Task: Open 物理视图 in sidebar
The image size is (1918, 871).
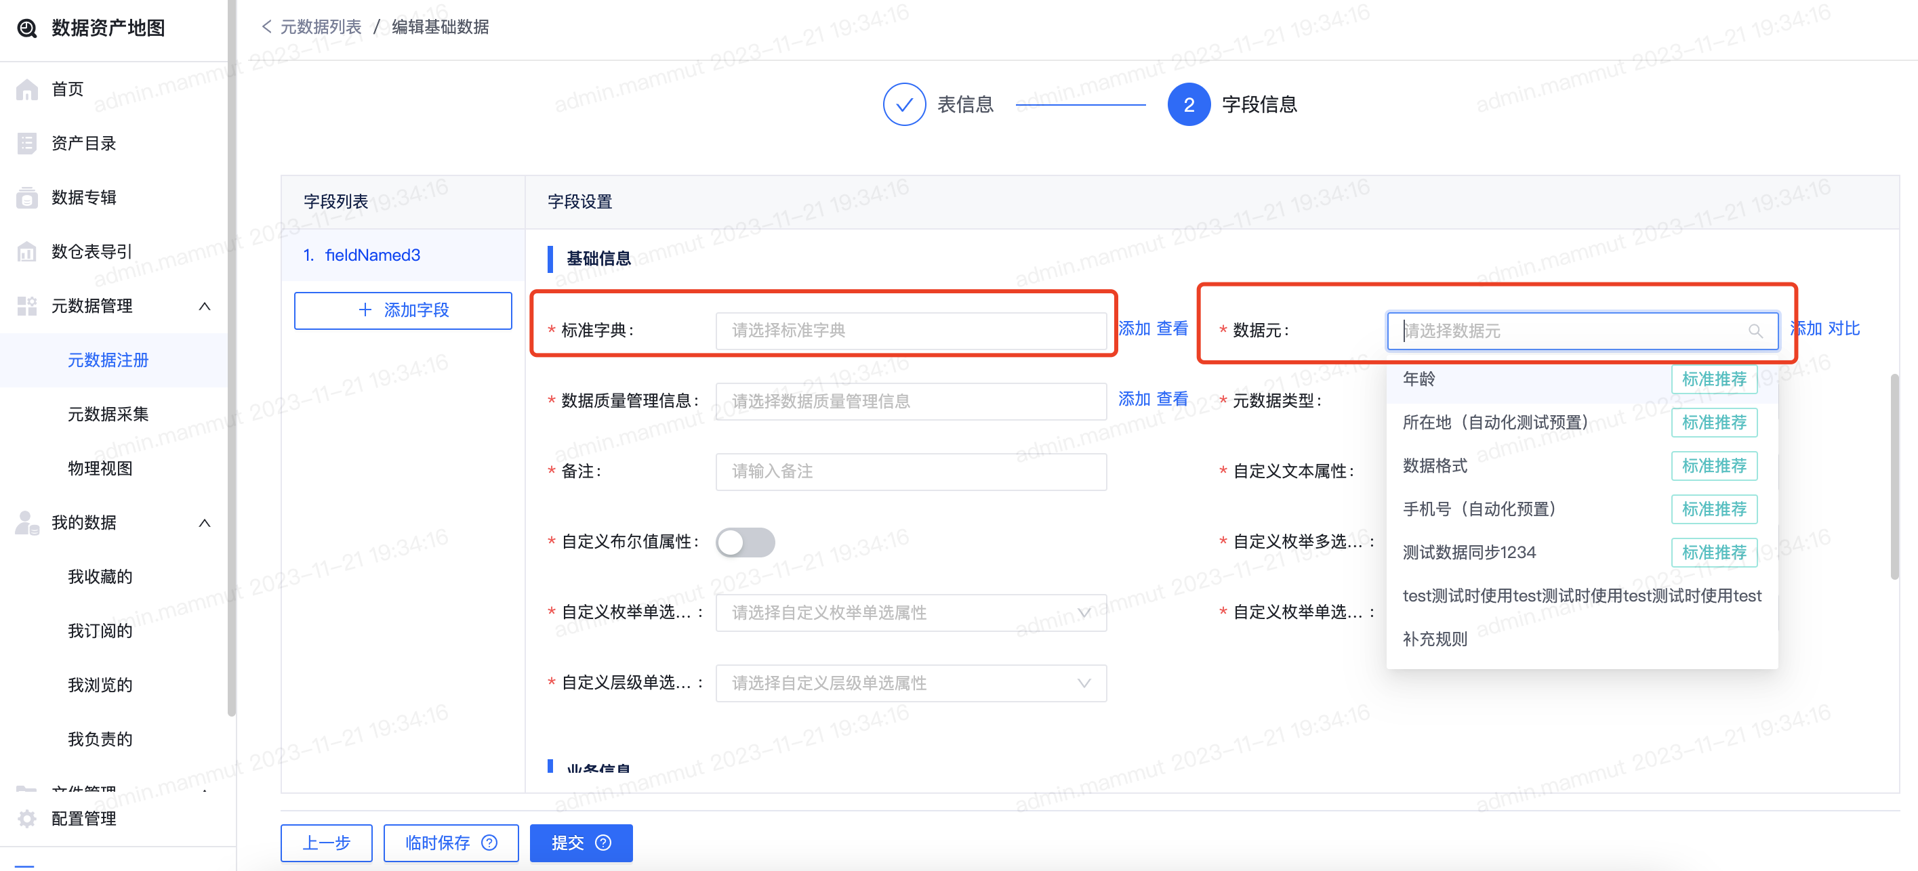Action: click(x=100, y=469)
